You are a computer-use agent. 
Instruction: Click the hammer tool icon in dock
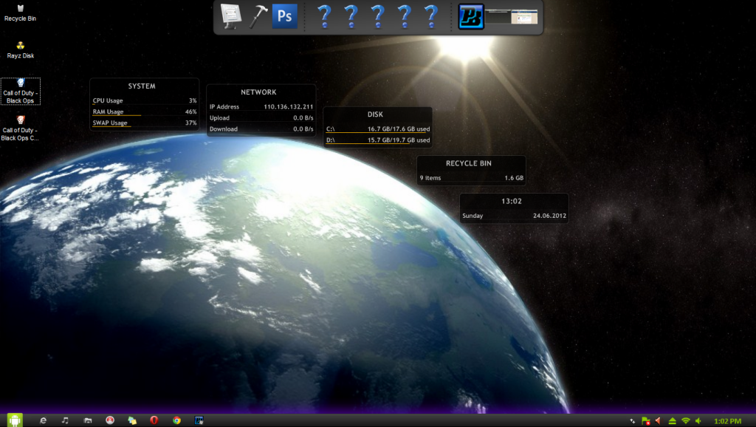click(x=258, y=16)
